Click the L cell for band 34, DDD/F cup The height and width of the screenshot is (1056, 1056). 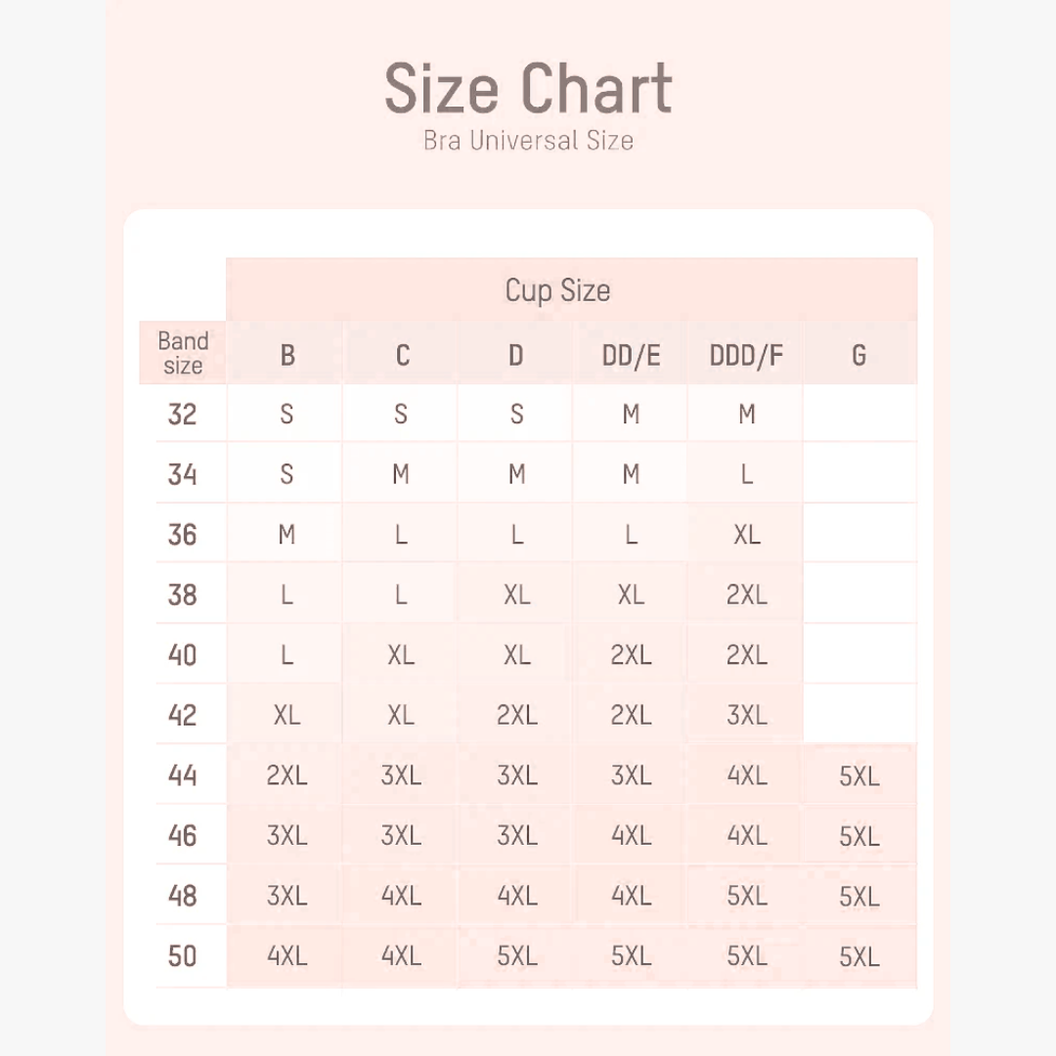point(746,474)
